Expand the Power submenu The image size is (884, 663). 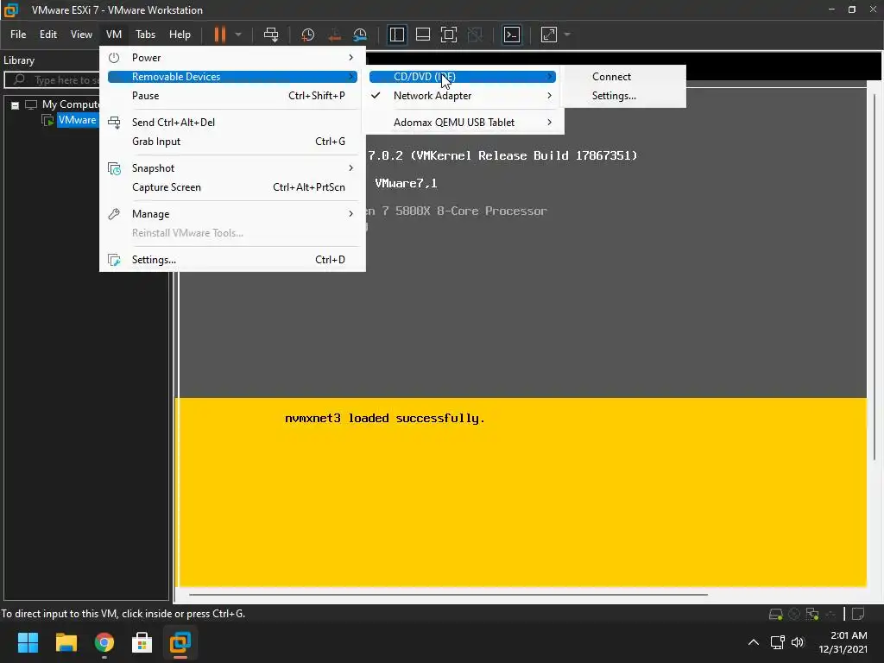[x=232, y=58]
